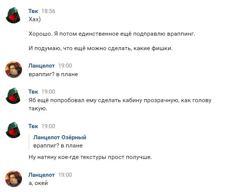
Task: Click Твк's name above "Яб ещё попробовал"
Action: (x=33, y=92)
